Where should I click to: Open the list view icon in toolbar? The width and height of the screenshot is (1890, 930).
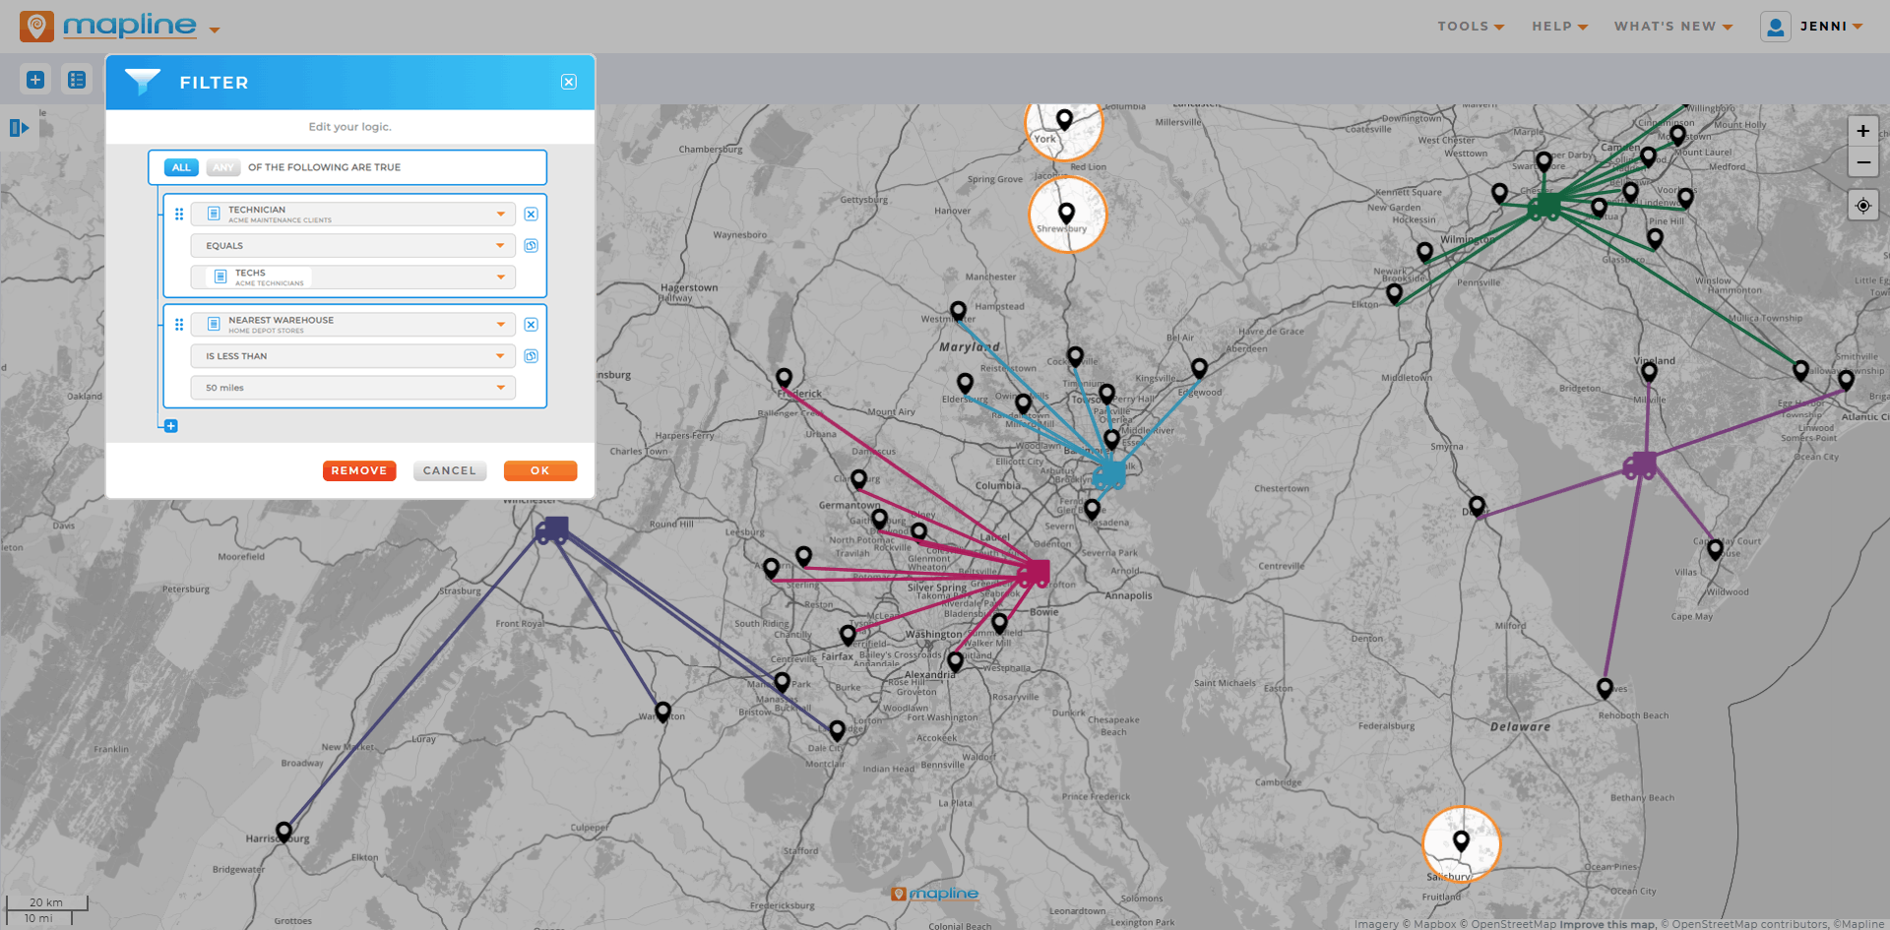[77, 80]
